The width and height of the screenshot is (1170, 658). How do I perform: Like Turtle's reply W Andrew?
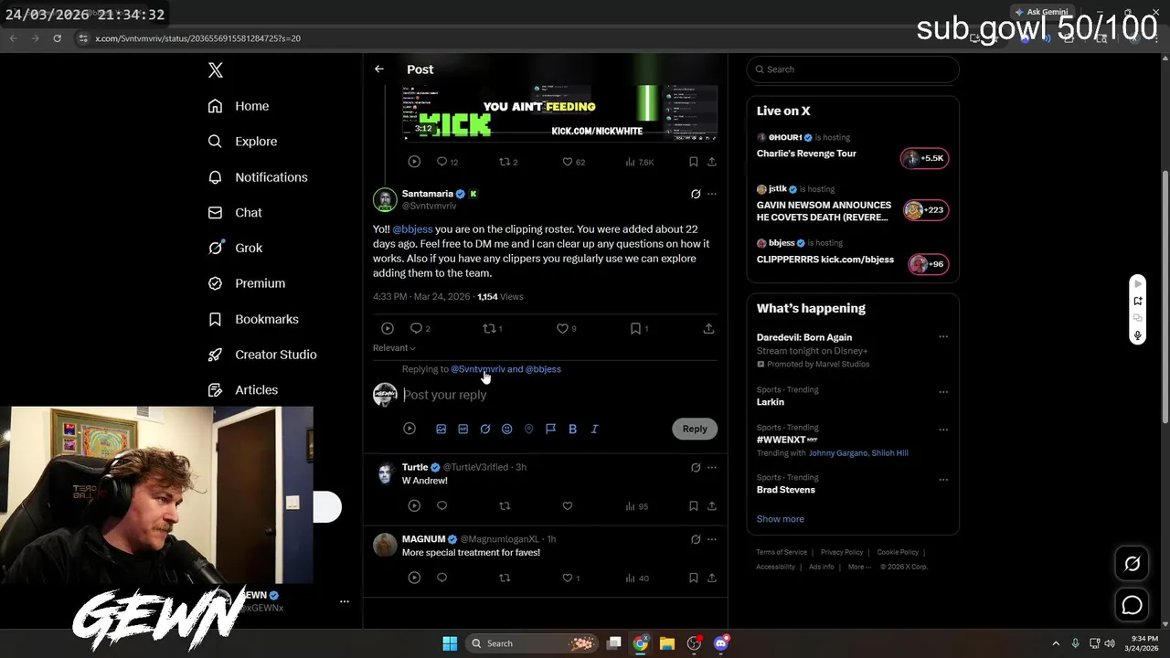point(567,505)
